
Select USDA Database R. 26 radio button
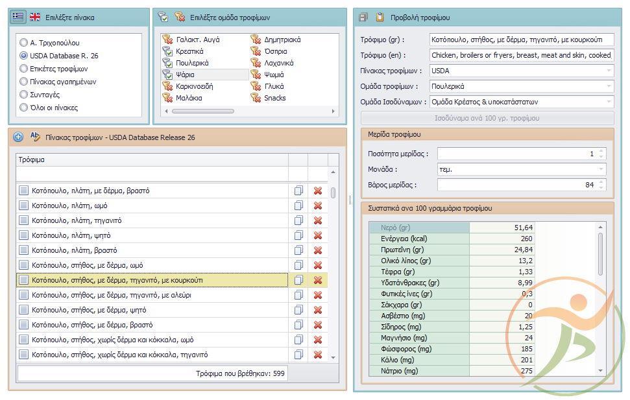coord(24,55)
